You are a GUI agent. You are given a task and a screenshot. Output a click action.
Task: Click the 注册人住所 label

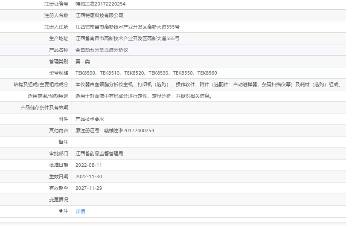click(56, 27)
